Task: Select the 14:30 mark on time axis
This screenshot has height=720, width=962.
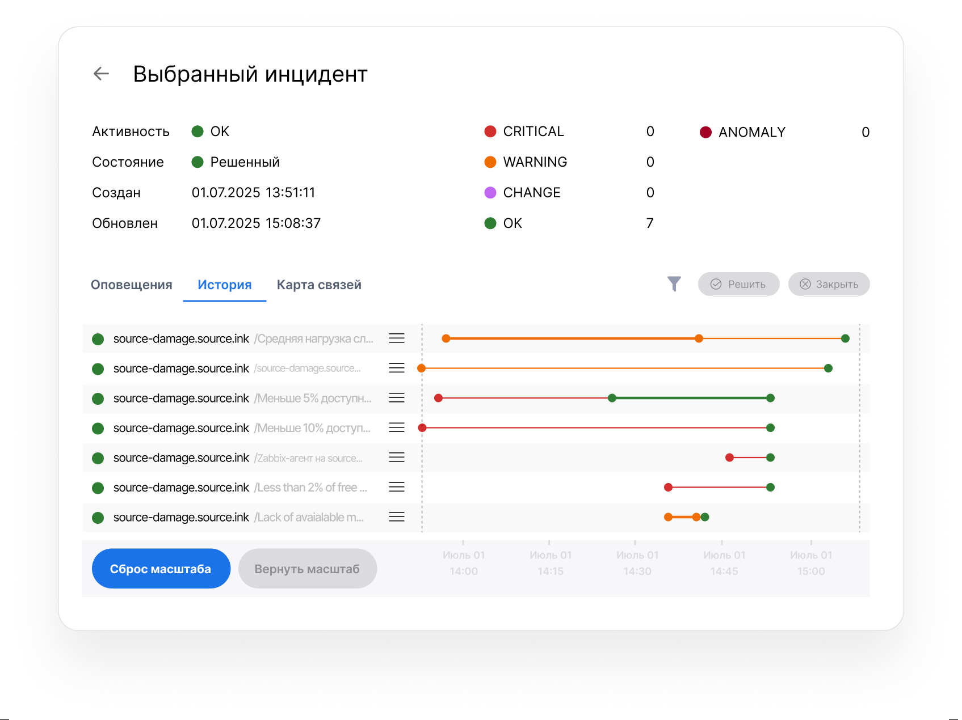Action: (x=637, y=563)
